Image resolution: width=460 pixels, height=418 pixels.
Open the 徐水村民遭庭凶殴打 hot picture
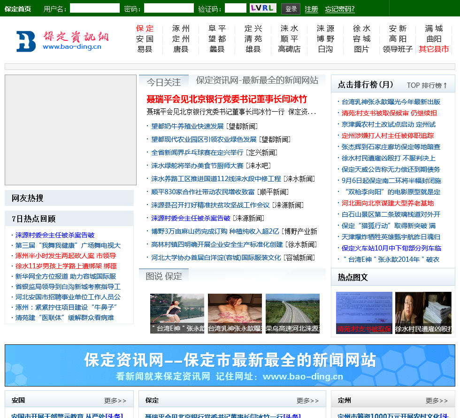(423, 312)
